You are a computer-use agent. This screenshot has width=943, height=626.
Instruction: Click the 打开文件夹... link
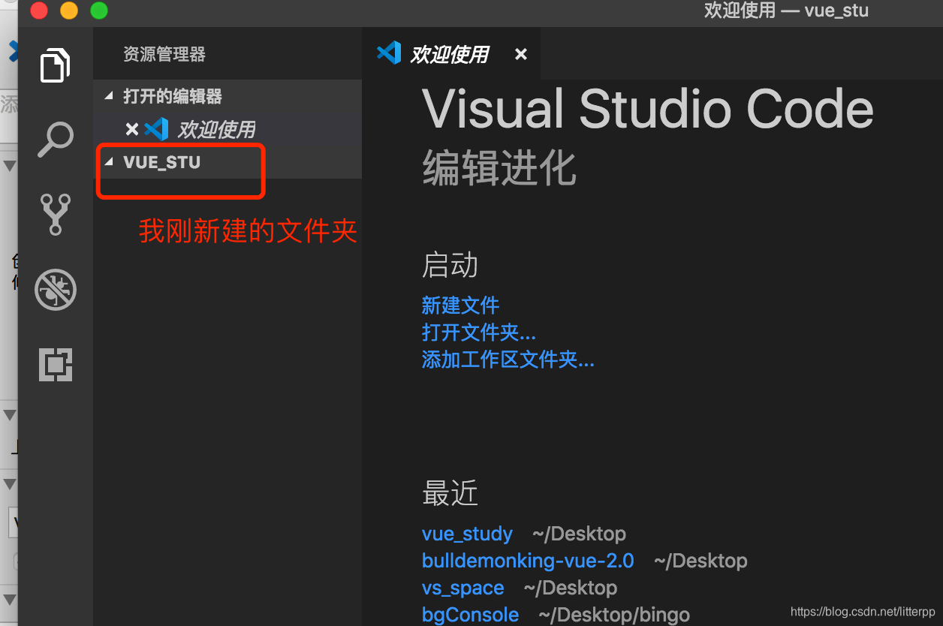pos(479,333)
